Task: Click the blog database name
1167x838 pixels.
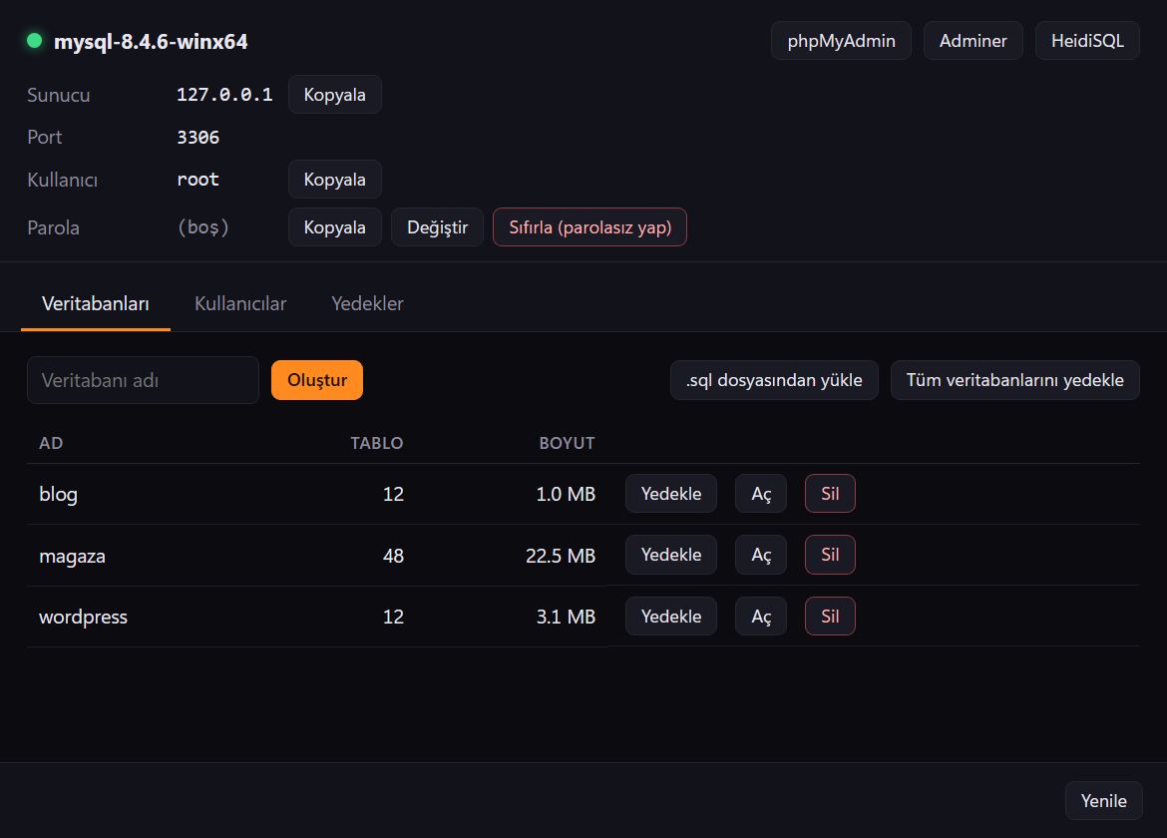Action: pos(58,494)
